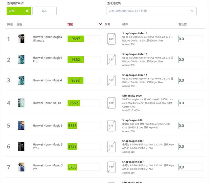Click popularity bar of Honor Magic4 Pro
The width and height of the screenshot is (210, 183).
coord(190,59)
